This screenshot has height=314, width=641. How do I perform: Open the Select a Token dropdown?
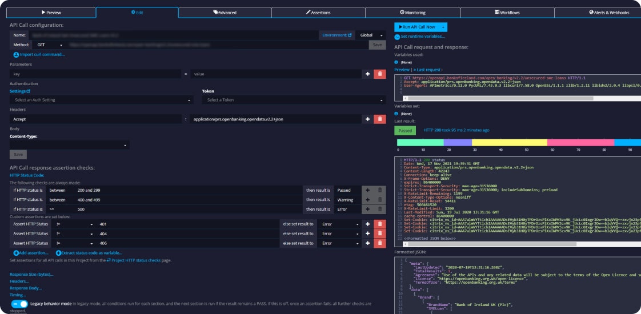(x=294, y=100)
